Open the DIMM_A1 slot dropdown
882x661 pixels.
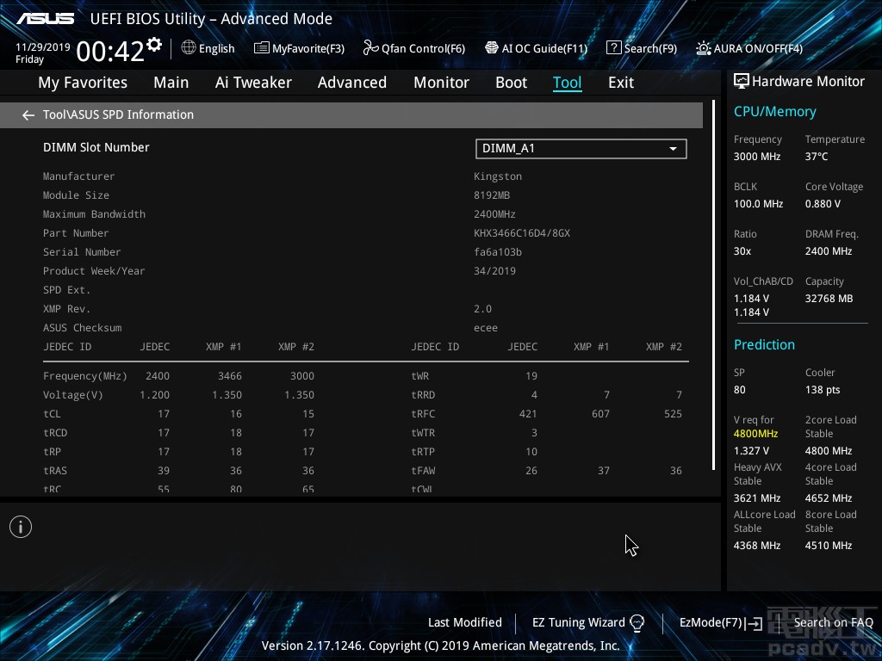(x=581, y=149)
